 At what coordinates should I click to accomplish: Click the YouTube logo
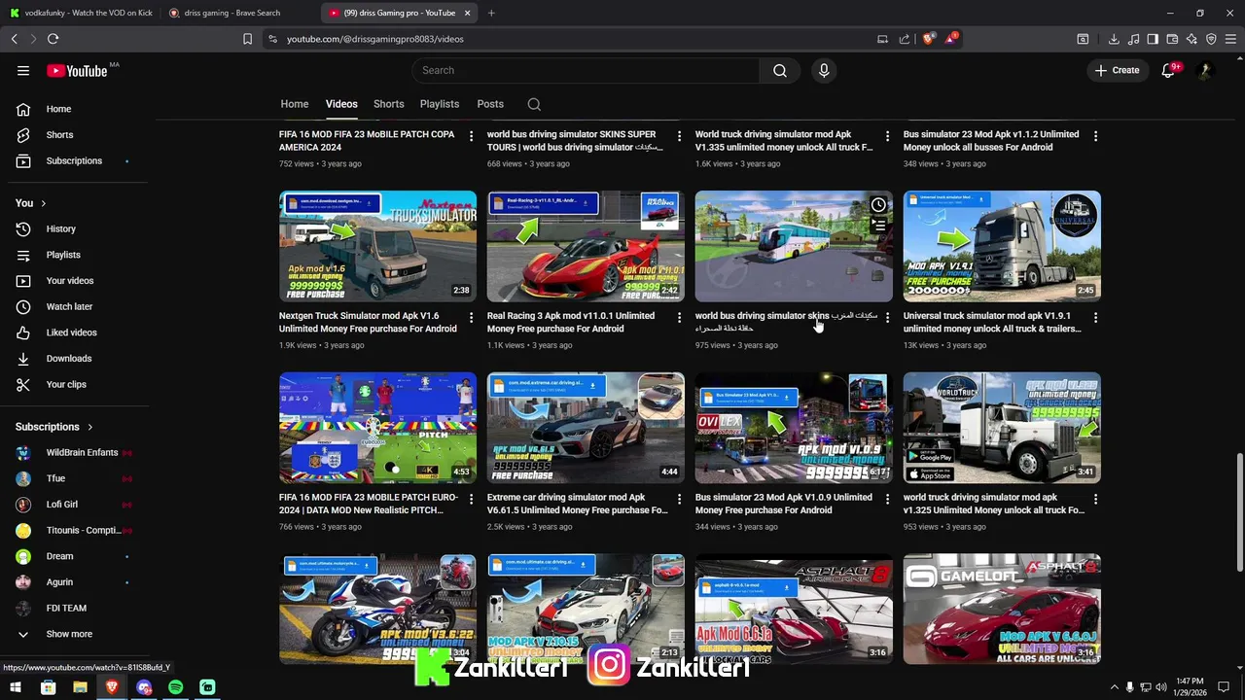tap(77, 70)
